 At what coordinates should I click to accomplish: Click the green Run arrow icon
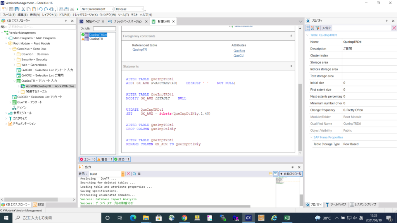coord(78,9)
